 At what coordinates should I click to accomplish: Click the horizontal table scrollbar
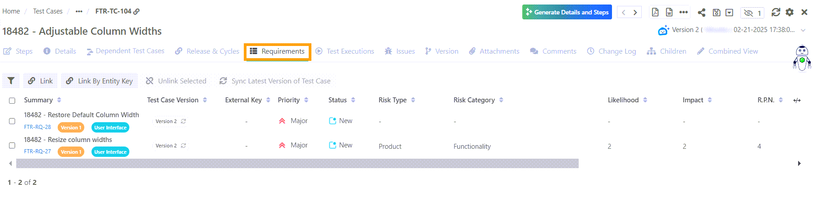(x=297, y=163)
